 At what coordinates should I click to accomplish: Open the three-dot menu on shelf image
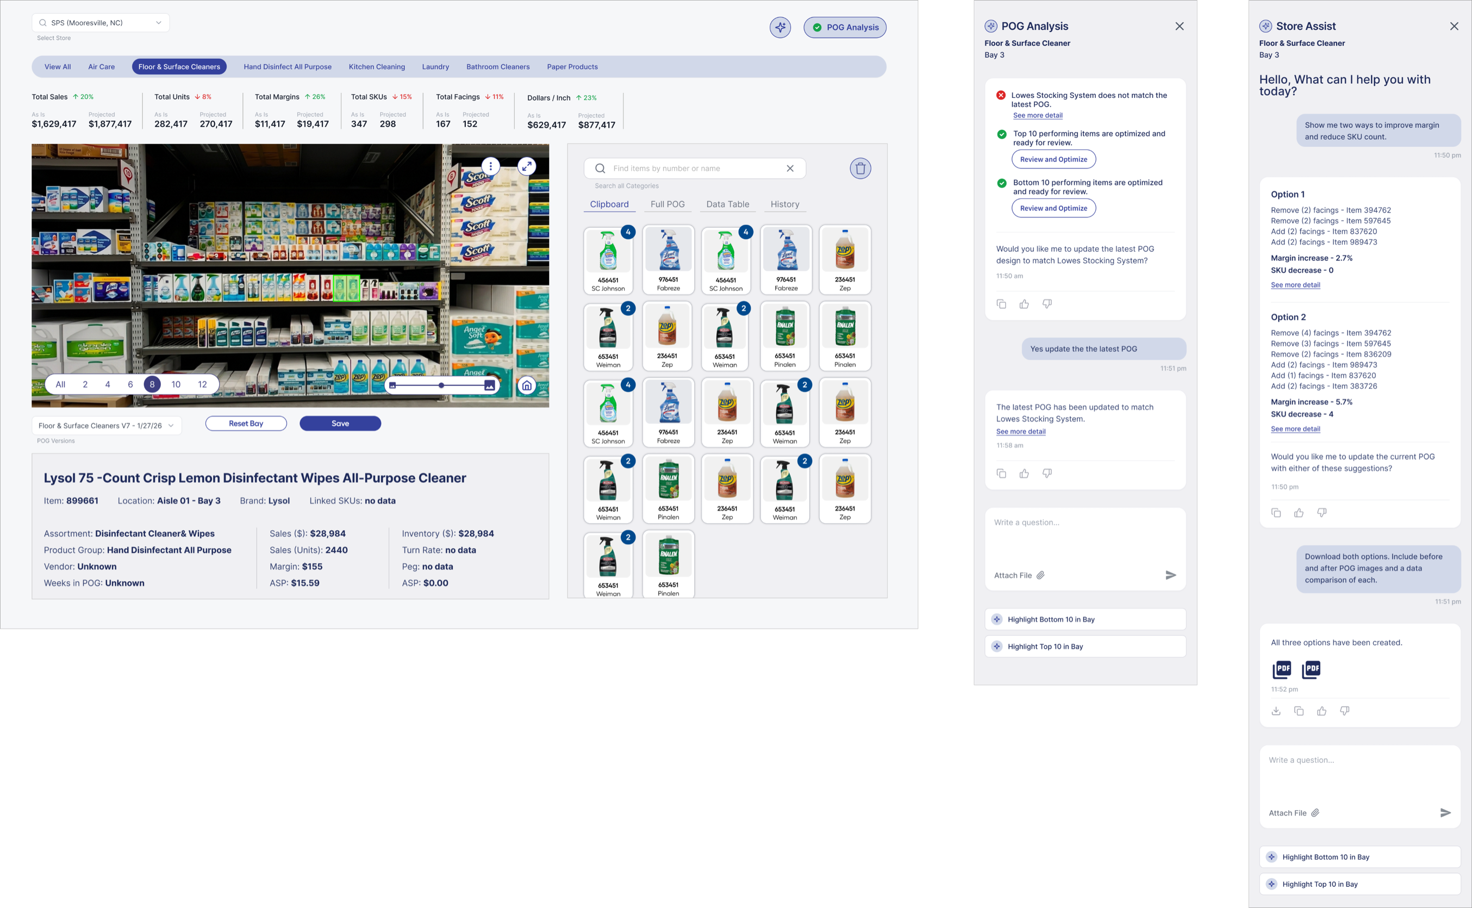point(490,166)
